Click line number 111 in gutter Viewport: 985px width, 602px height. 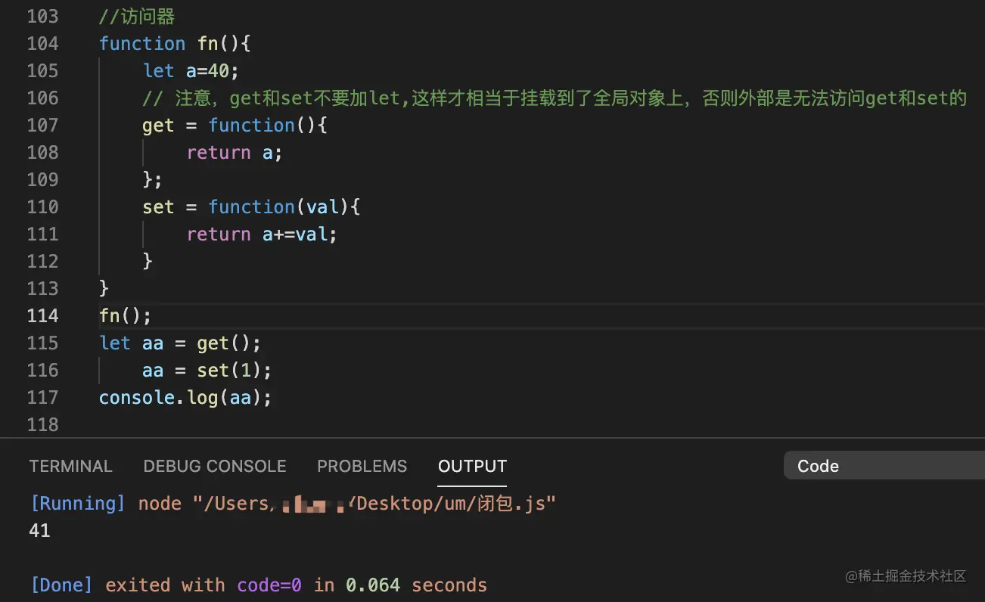(x=42, y=234)
